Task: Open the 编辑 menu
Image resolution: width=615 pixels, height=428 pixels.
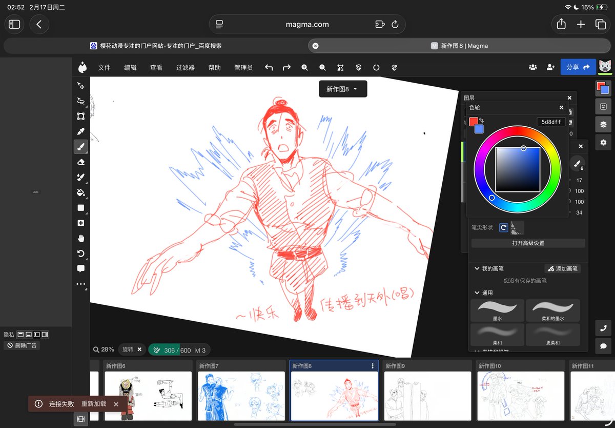Action: tap(130, 67)
